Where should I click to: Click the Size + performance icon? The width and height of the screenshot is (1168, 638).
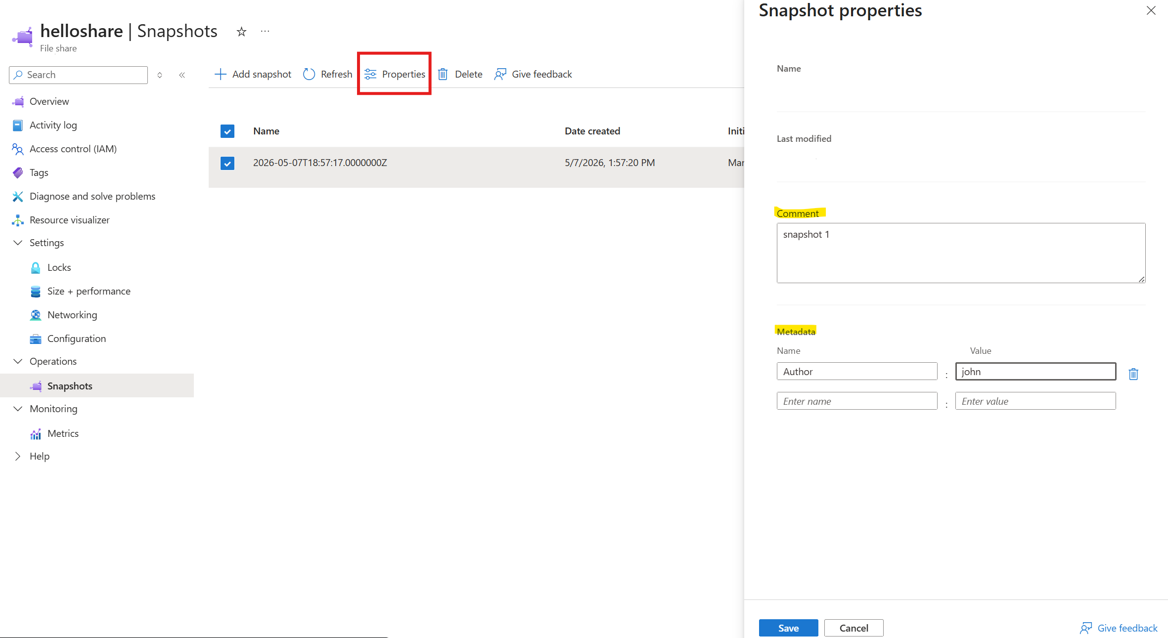pos(36,291)
